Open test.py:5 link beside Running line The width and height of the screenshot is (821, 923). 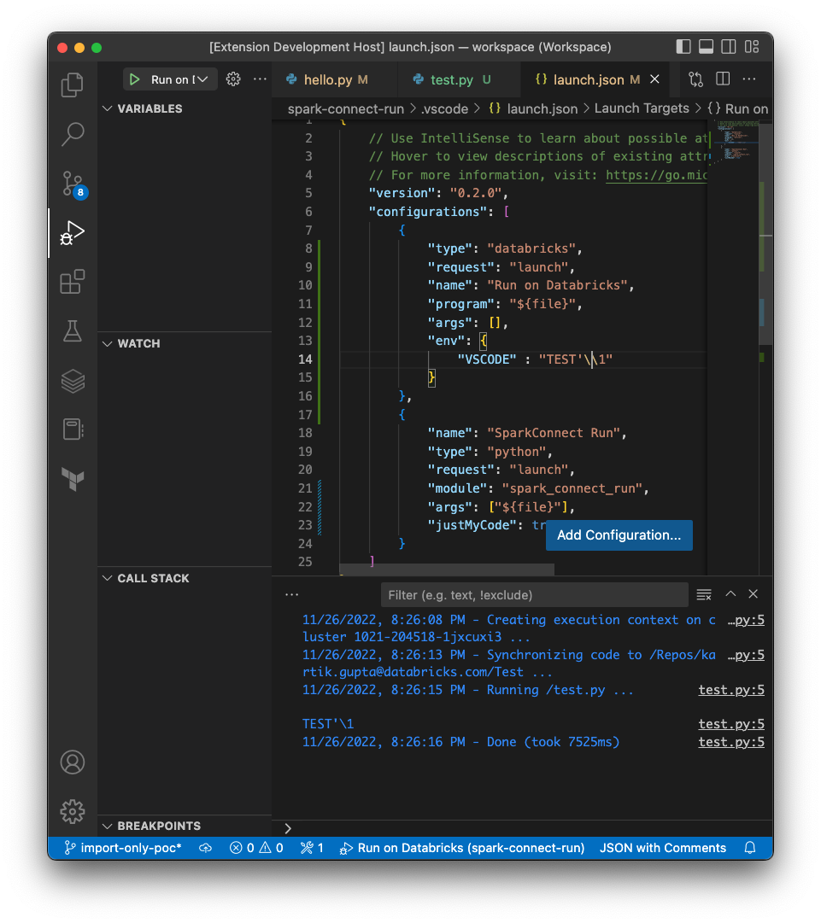tap(731, 689)
